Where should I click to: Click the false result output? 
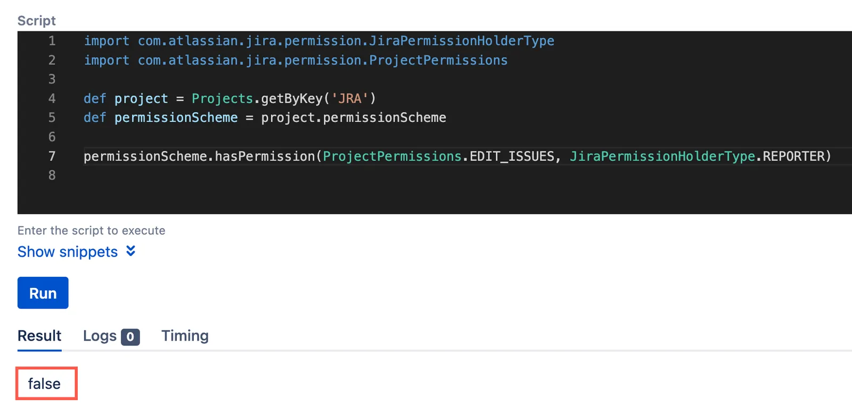coord(44,384)
